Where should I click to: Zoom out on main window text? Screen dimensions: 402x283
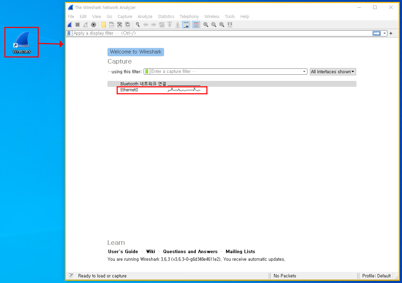click(x=214, y=25)
